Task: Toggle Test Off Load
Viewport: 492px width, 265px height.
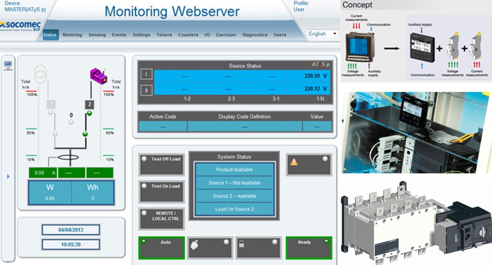Action: [162, 164]
